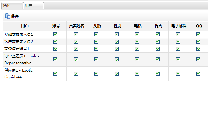Screen dimensions: 208x138
Task: Click the 电子邮件 column header
Action: click(x=179, y=26)
